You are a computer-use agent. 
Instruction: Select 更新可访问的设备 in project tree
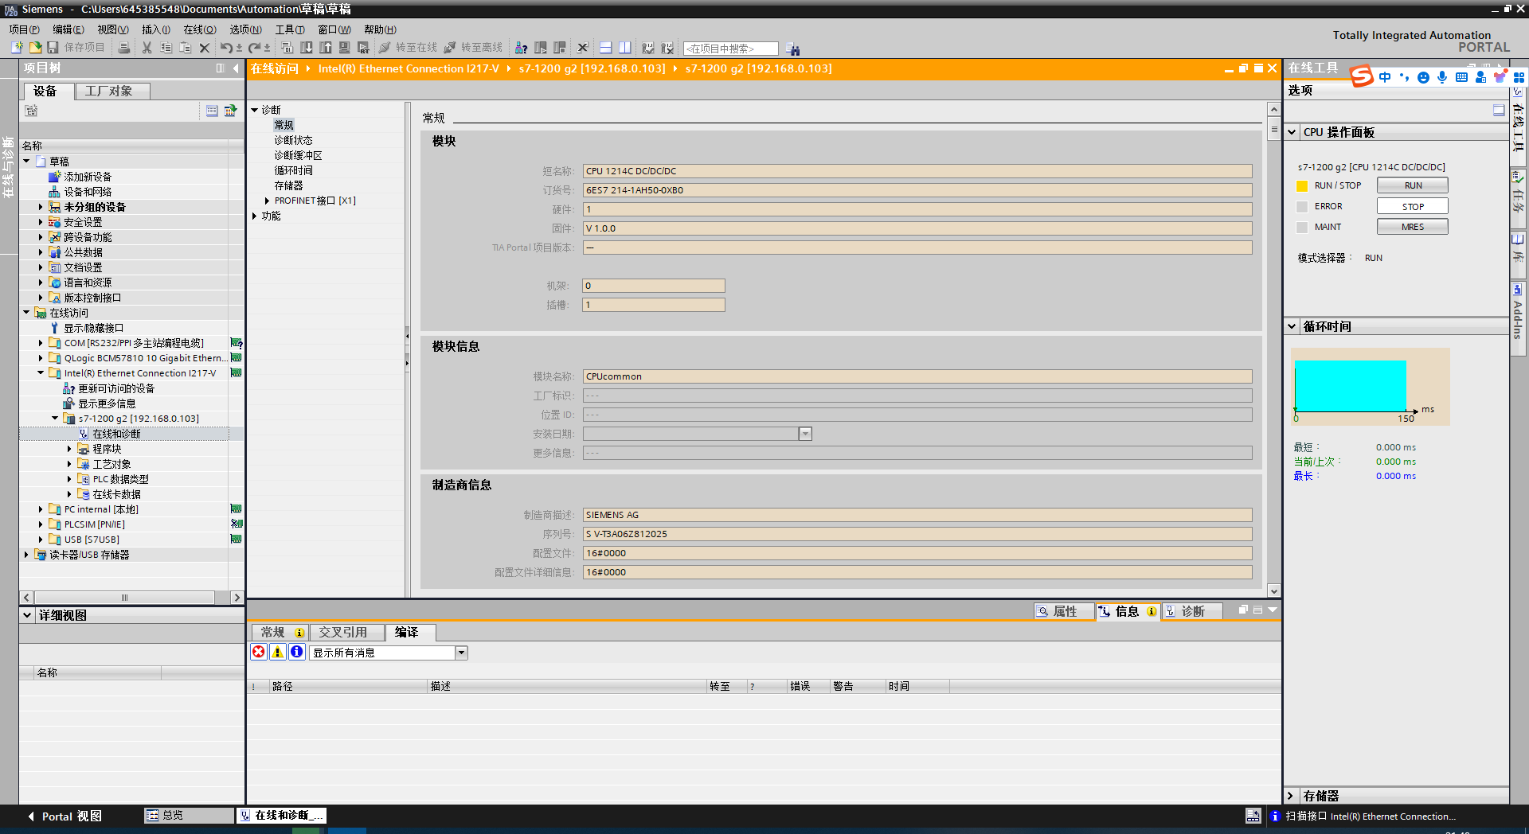(x=116, y=388)
